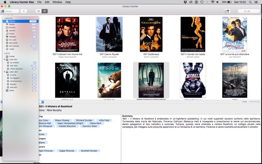Select 007 Goldeneye poster
This screenshot has height=164, width=262.
151,34
